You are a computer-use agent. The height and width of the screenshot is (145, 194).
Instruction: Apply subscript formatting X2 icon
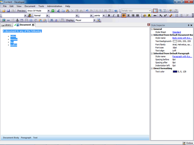pos(161,15)
